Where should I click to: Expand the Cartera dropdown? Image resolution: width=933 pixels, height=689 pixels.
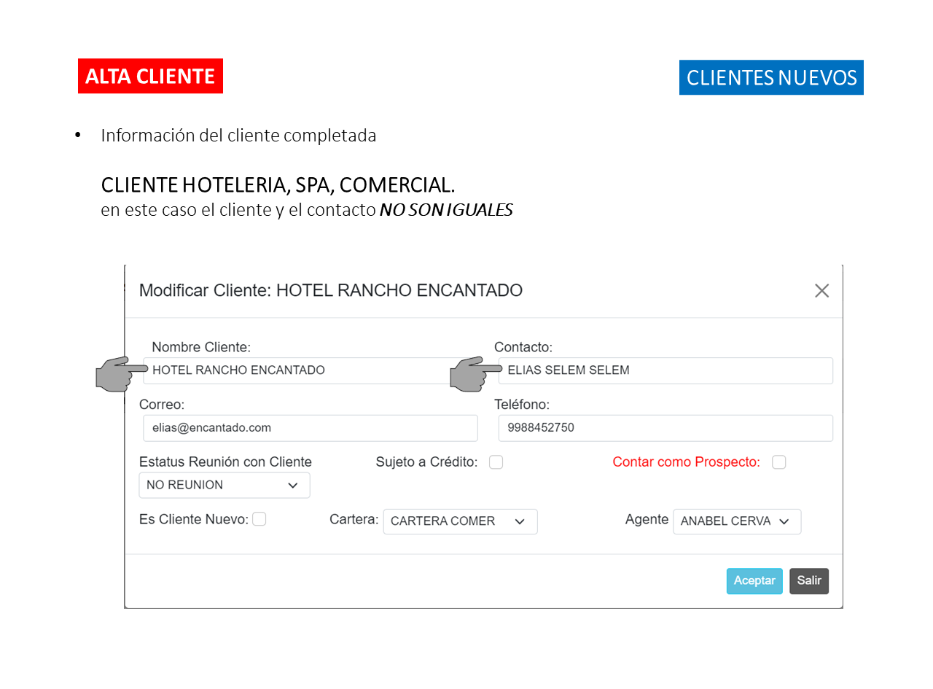tap(460, 521)
